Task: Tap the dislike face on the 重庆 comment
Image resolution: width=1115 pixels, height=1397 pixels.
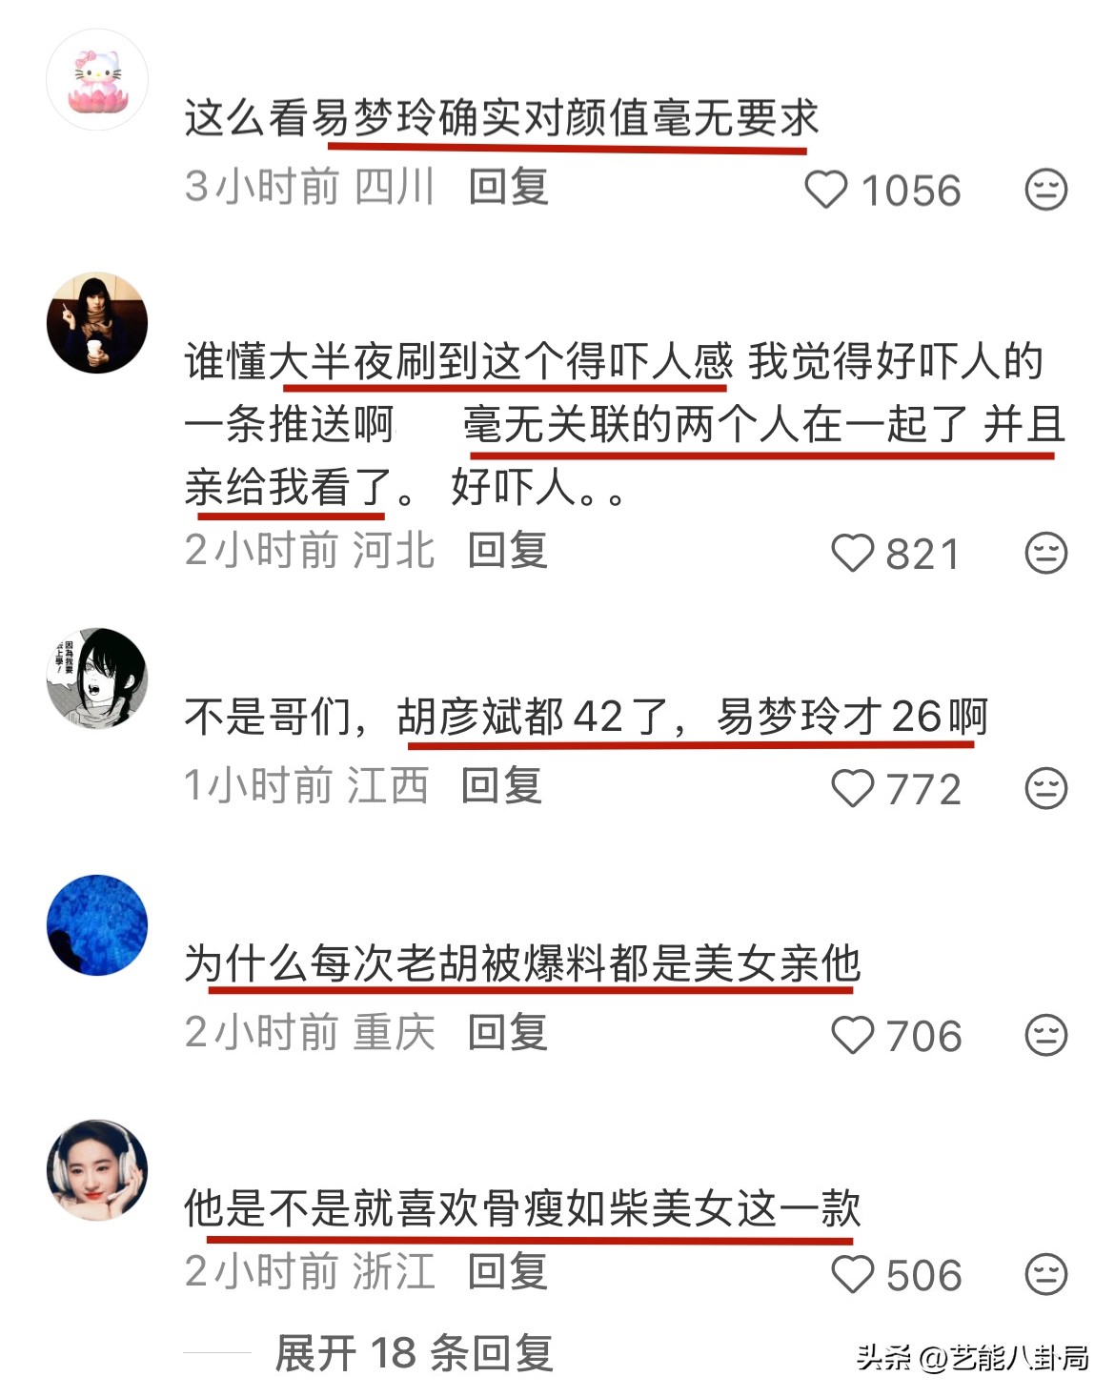Action: 1045,1035
